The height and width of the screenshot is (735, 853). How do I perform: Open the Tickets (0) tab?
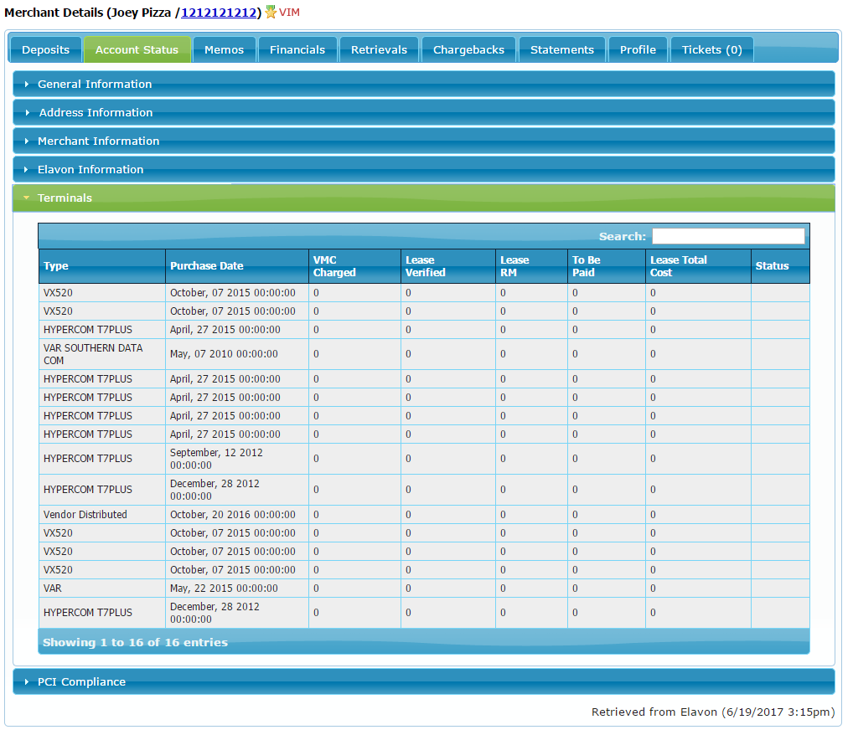(x=711, y=49)
